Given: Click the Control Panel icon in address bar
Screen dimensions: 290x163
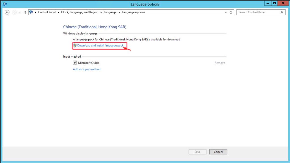Looking at the screenshot, I should click(x=31, y=12).
